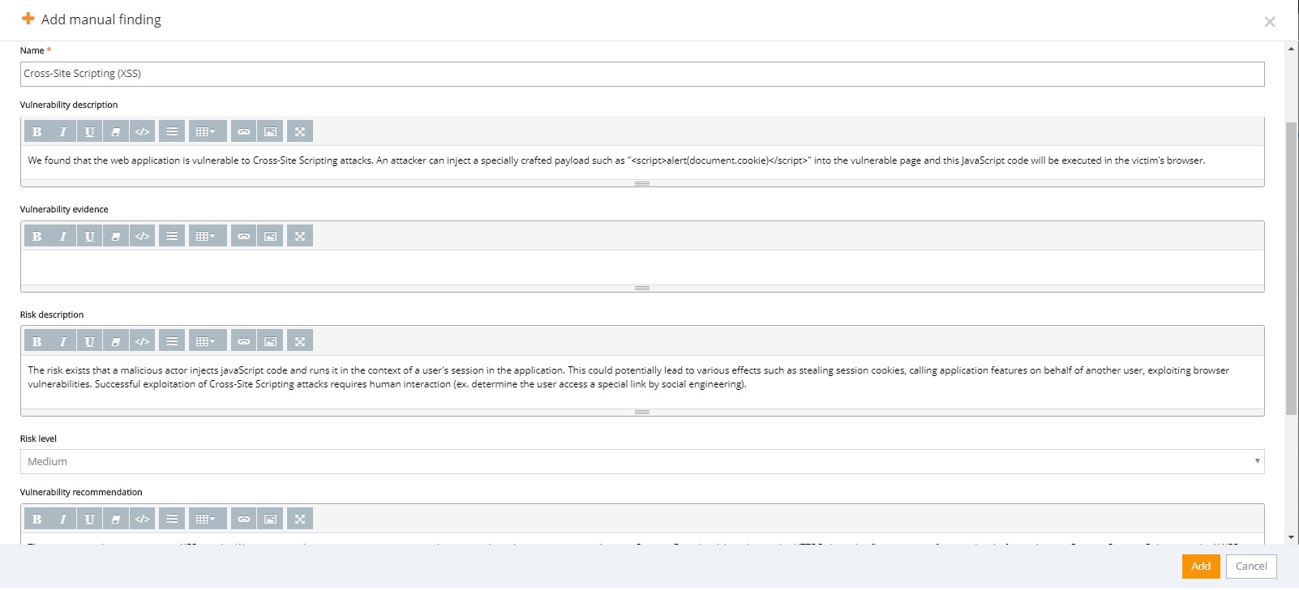Click Italic in Vulnerability recommendation toolbar
The image size is (1299, 590).
tap(63, 519)
